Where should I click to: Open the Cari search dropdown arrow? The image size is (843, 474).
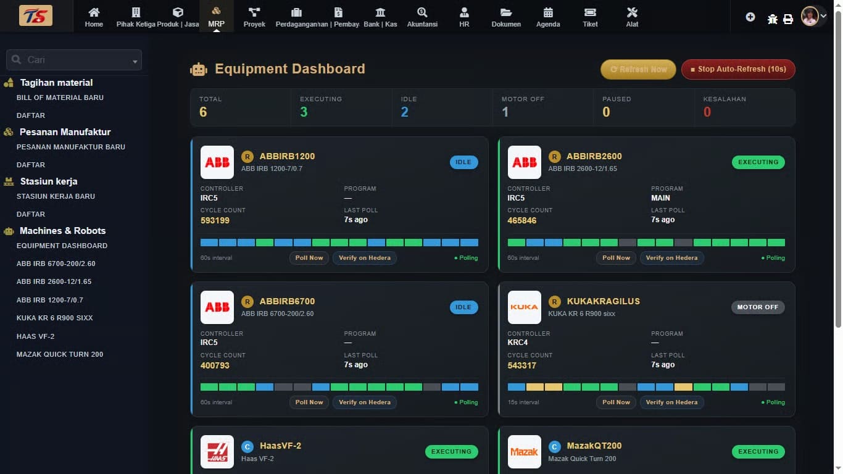click(135, 61)
